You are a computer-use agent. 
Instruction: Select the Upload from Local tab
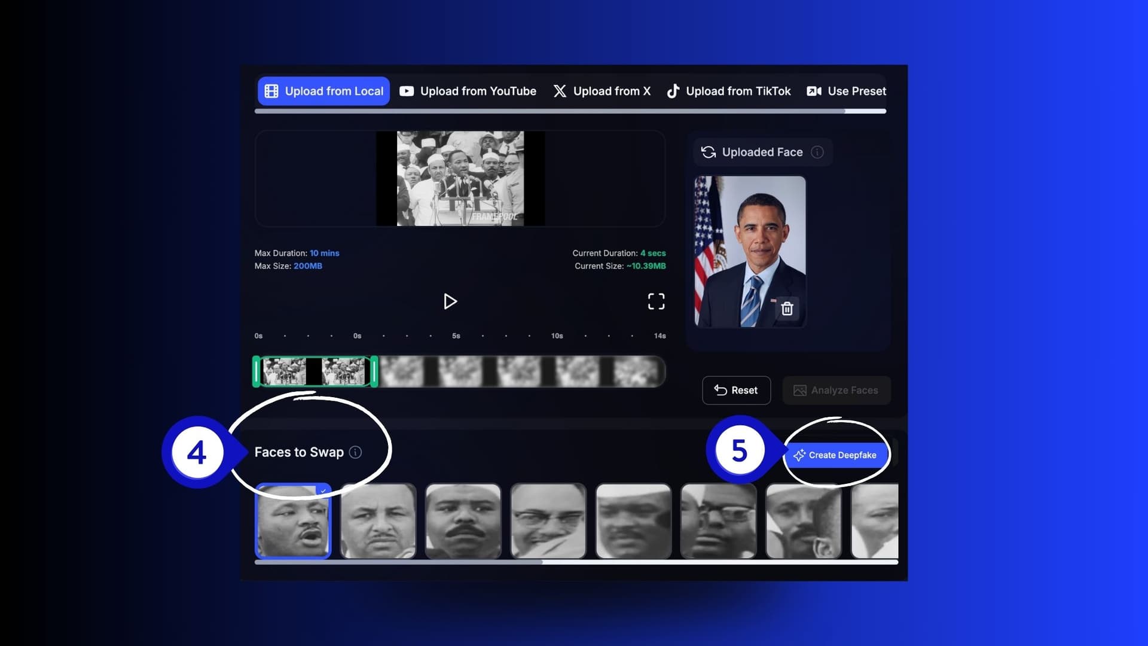323,91
